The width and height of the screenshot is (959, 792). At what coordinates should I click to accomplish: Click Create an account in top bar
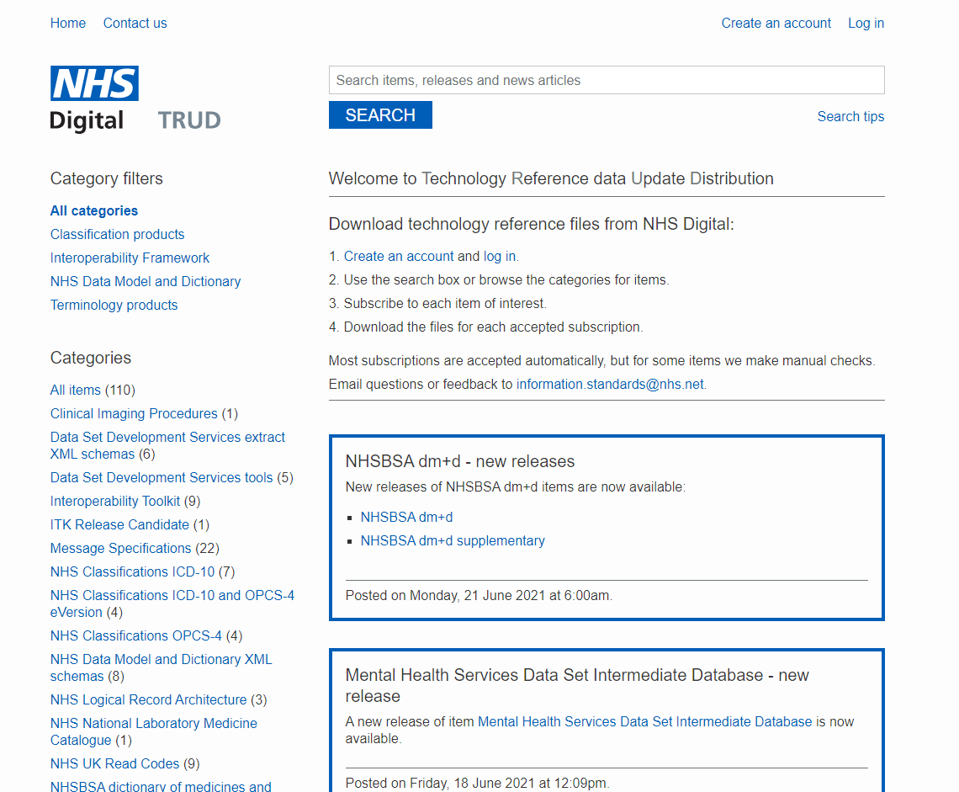coord(776,24)
